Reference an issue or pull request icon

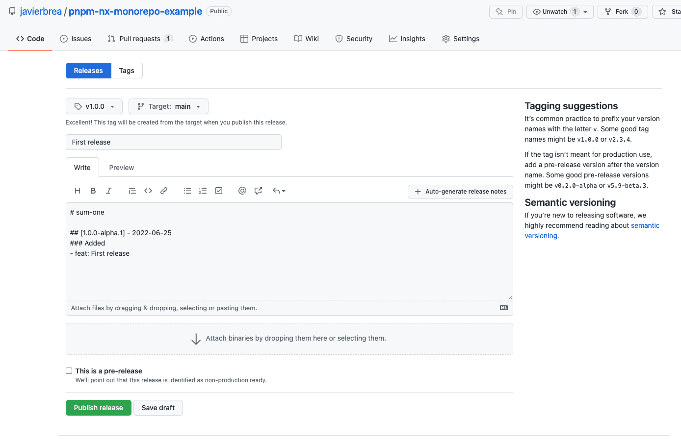pos(258,191)
